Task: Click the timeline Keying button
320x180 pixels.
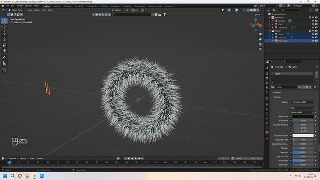Action: (24, 158)
